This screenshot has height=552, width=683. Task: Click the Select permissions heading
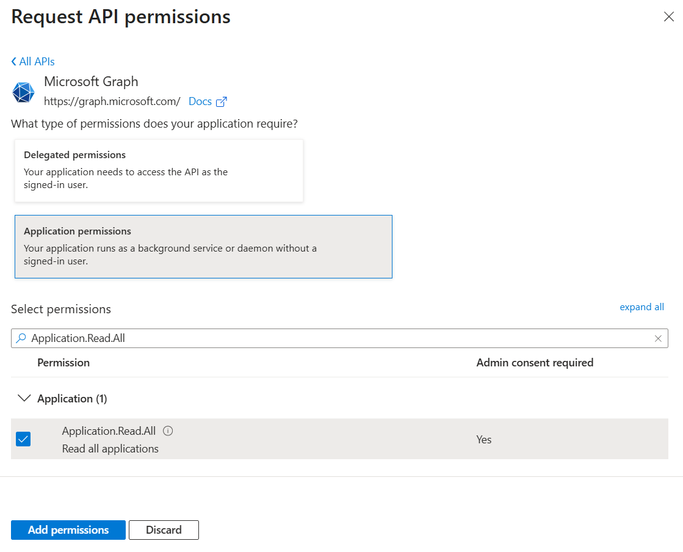coord(61,309)
